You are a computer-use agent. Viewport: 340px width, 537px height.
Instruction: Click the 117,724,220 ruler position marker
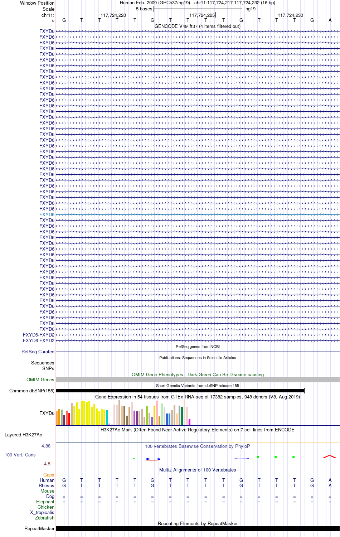[x=113, y=15]
